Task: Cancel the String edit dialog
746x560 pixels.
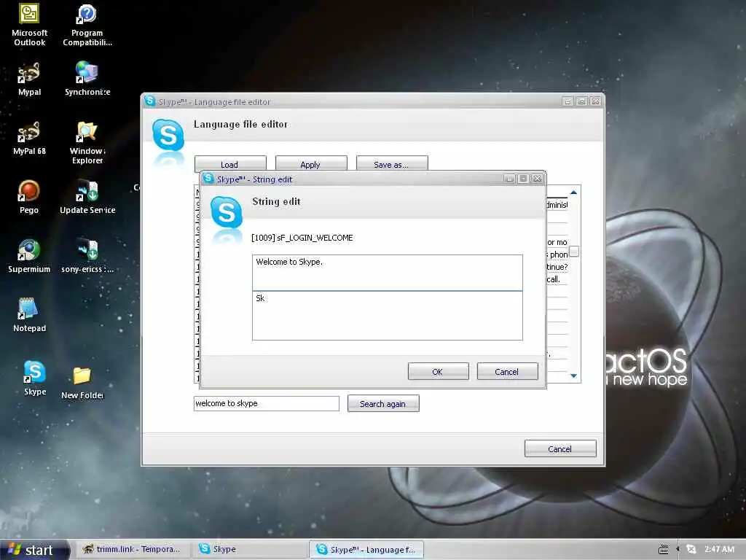Action: click(507, 371)
